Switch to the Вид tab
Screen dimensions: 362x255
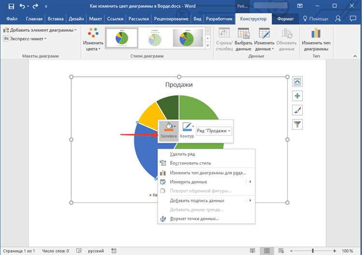pos(197,19)
